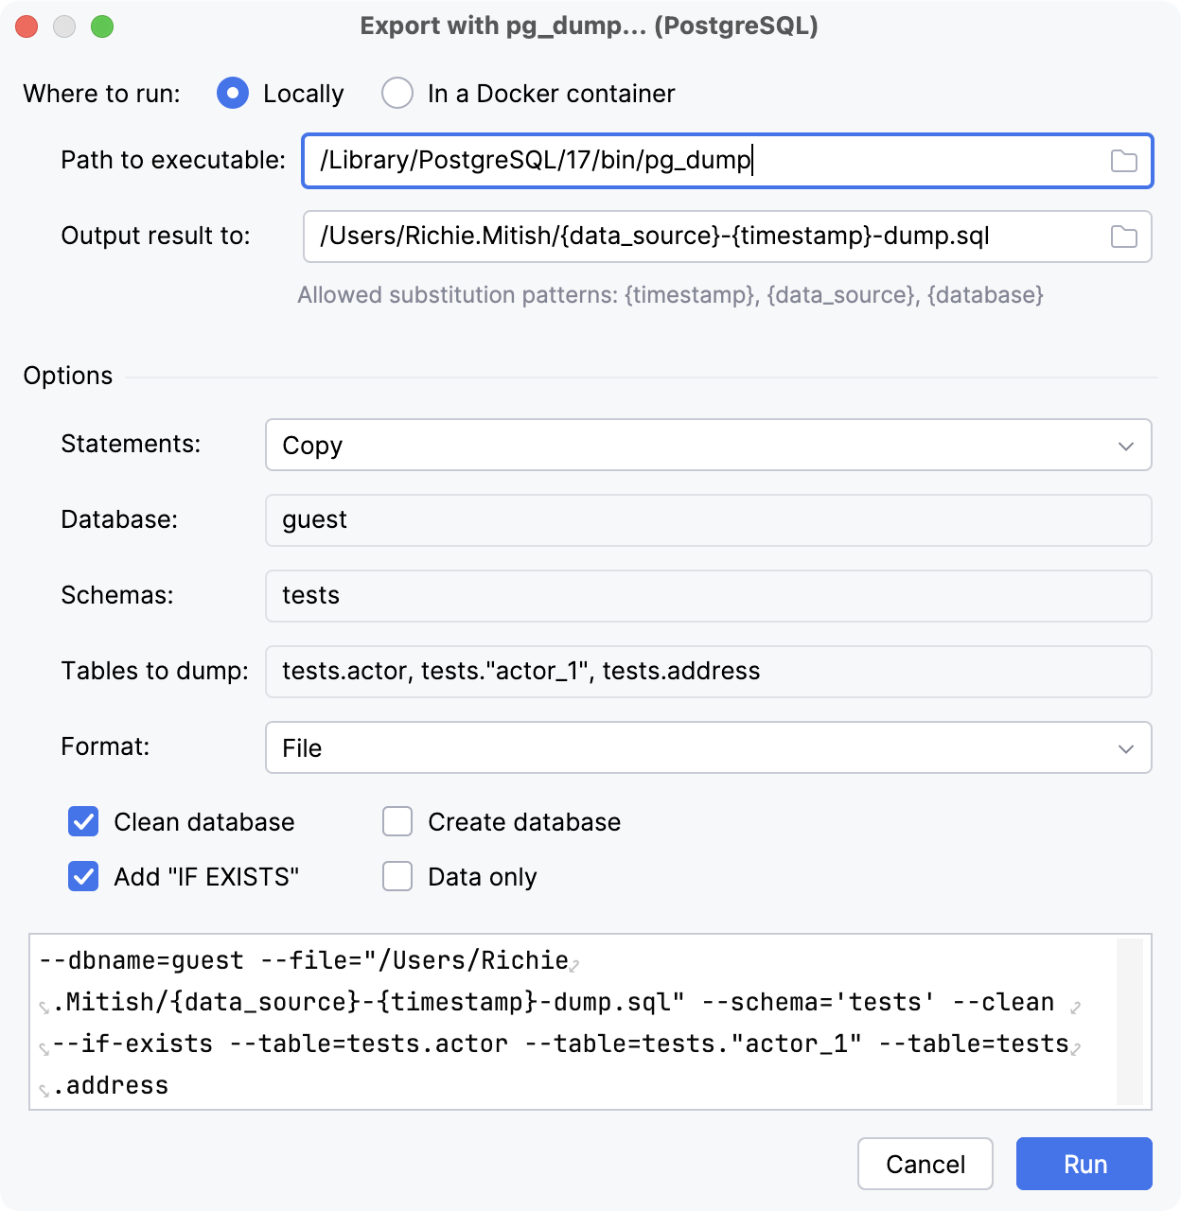Open file browser for output result location

1123,237
